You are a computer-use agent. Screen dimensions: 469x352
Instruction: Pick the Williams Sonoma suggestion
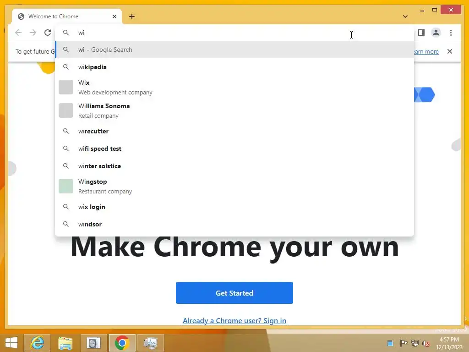pyautogui.click(x=234, y=111)
